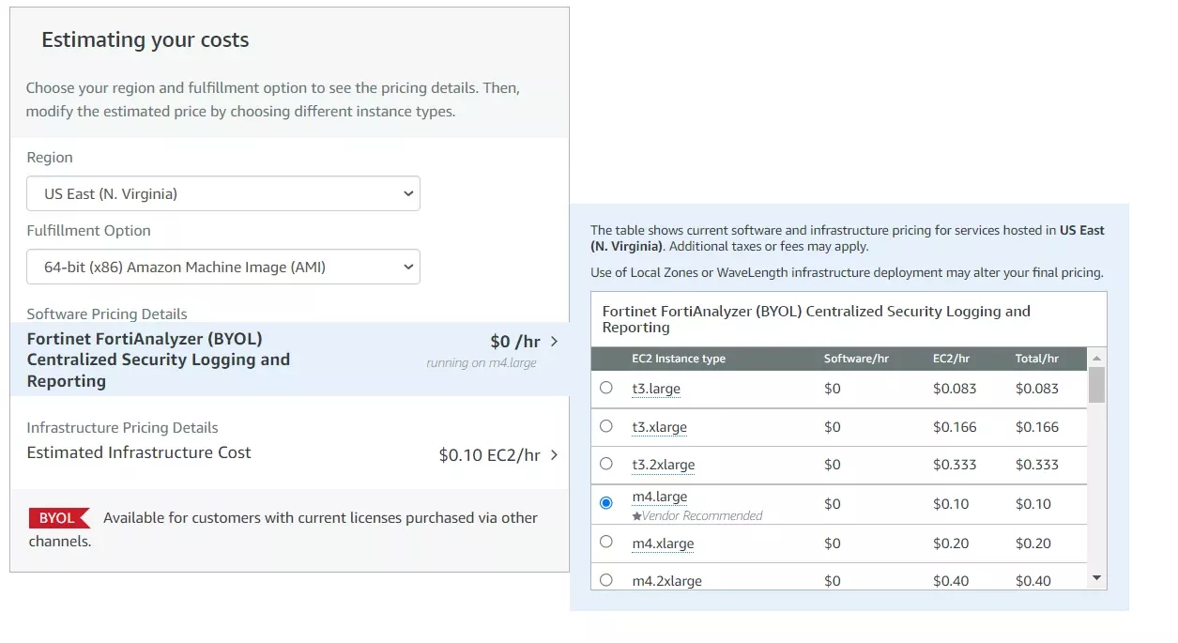The image size is (1178, 643).
Task: Click the Software/hr column header
Action: [856, 359]
